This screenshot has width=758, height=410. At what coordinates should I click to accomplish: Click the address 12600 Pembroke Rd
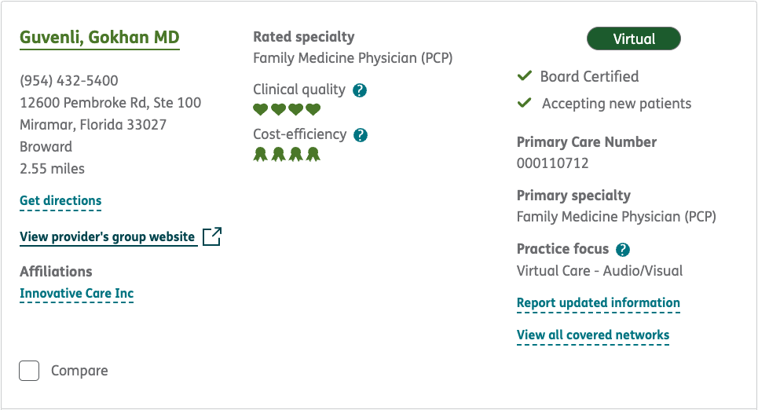coord(110,103)
